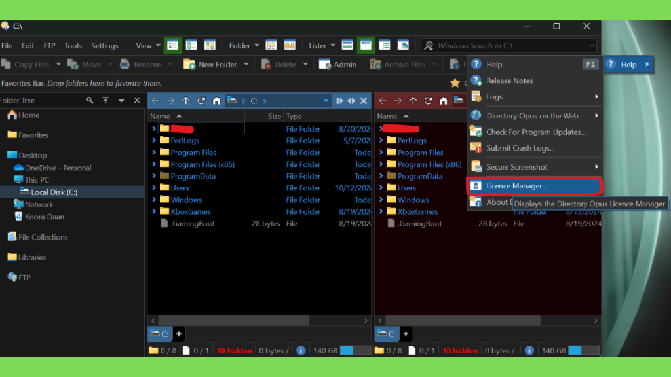Open the Settings menu
The height and width of the screenshot is (377, 671).
(104, 45)
